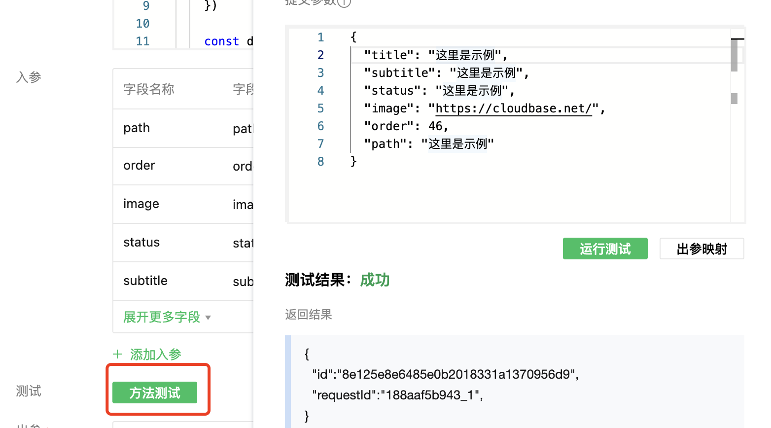Click line number 10 in background editor
771x428 pixels.
click(142, 23)
